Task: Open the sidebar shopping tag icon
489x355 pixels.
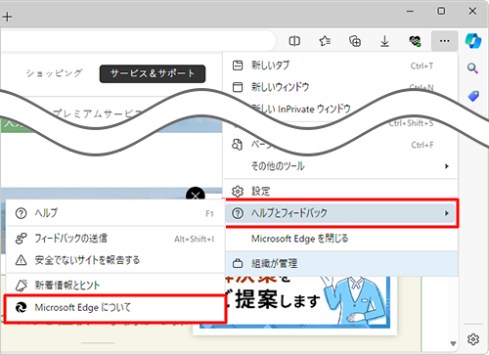Action: [473, 96]
